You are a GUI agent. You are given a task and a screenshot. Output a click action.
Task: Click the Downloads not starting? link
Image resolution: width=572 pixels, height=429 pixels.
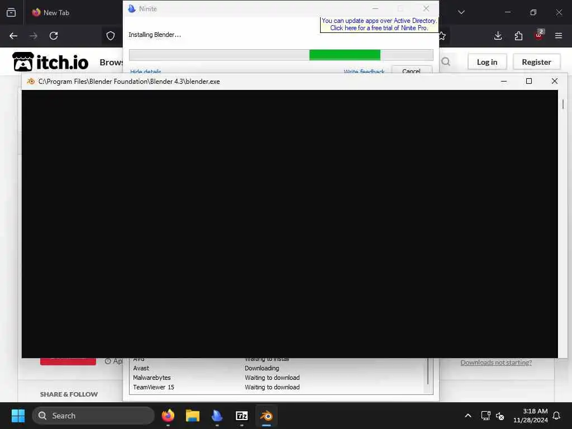click(x=496, y=363)
